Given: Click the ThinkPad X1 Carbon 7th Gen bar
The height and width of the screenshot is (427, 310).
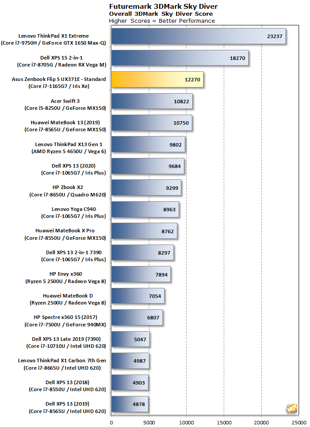Looking at the screenshot, I should click(130, 361).
